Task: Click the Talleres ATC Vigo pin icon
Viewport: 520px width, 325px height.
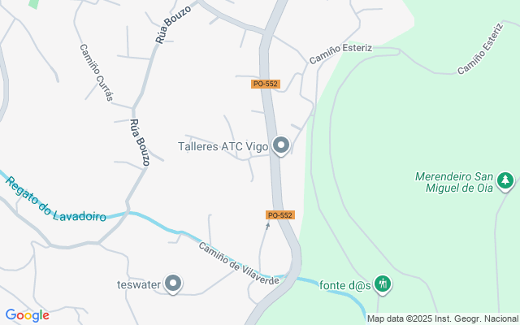Action: click(281, 145)
